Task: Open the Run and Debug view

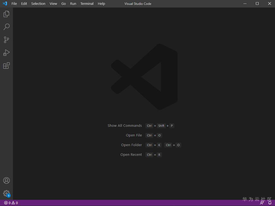Action: tap(6, 53)
